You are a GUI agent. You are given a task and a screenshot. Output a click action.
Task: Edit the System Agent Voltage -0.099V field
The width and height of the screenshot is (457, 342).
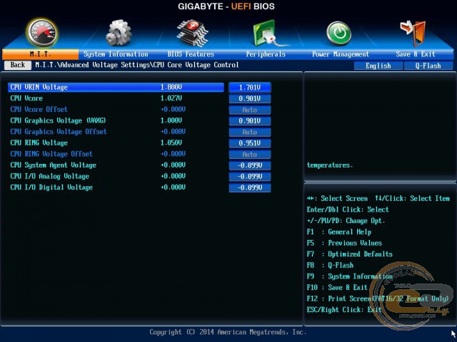(x=250, y=165)
